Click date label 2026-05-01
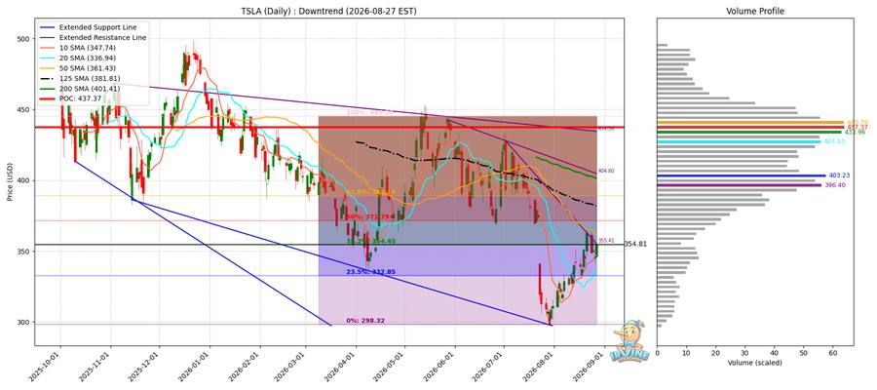This screenshot has width=877, height=390. click(391, 366)
